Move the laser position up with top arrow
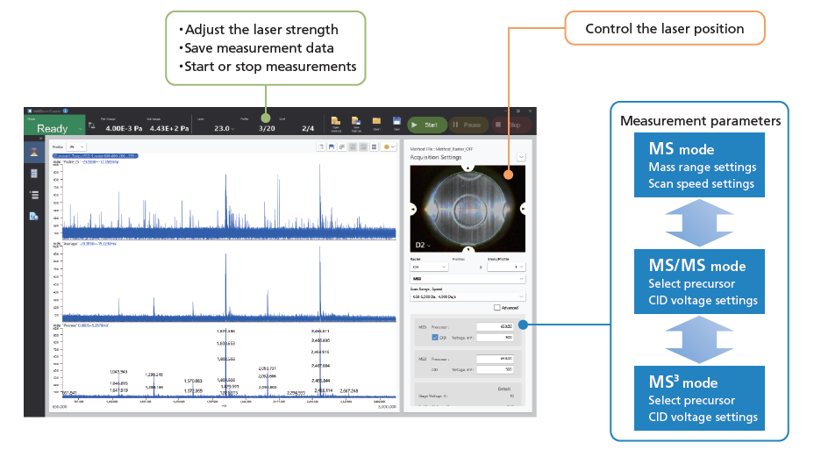Image resolution: width=814 pixels, height=457 pixels. (x=468, y=167)
